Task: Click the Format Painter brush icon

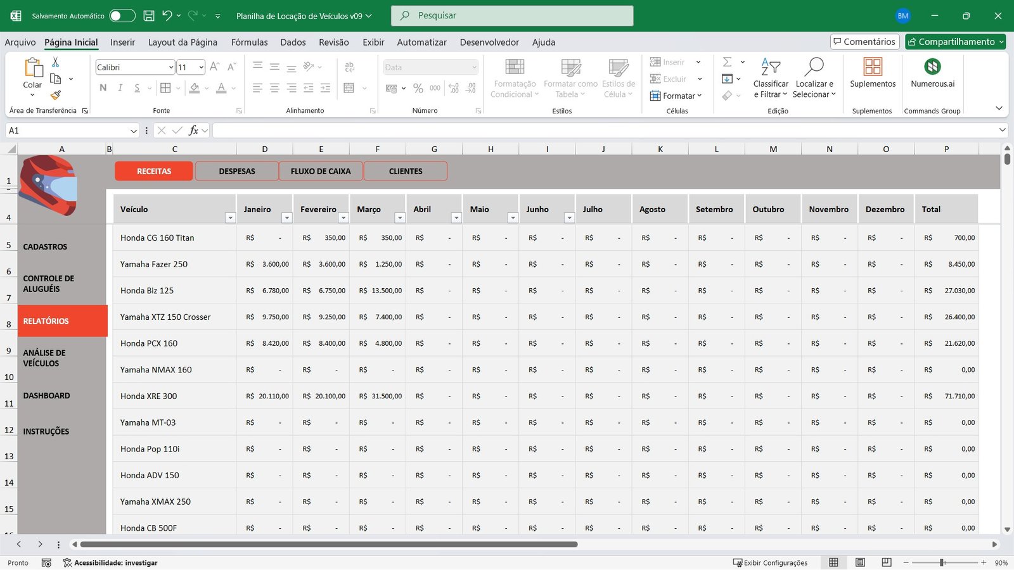Action: coord(56,95)
